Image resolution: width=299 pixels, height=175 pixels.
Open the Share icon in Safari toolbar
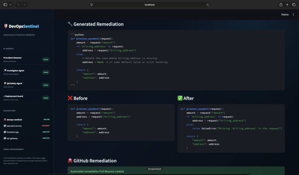pos(281,4)
